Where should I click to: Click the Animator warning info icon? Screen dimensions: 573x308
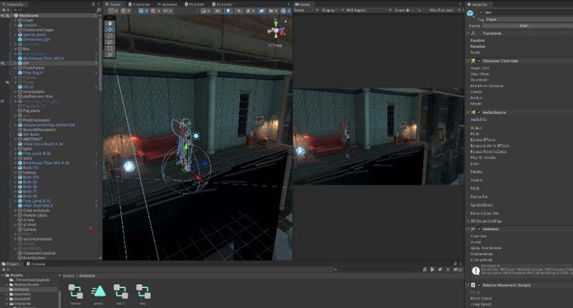(476, 271)
